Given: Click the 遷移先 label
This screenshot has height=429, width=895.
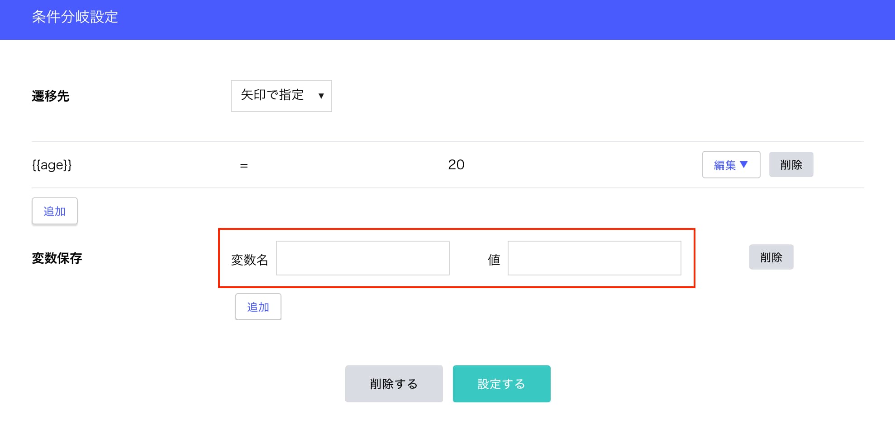Looking at the screenshot, I should (x=51, y=96).
